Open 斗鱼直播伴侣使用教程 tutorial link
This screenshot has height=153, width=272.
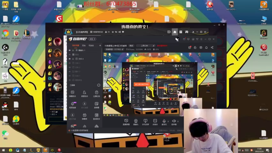coord(80,131)
